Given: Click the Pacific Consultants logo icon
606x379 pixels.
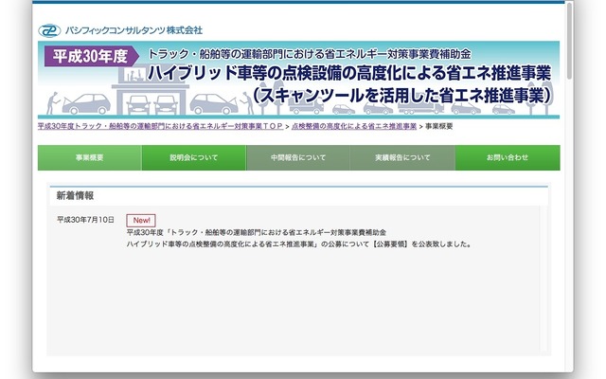Looking at the screenshot, I should [x=49, y=30].
